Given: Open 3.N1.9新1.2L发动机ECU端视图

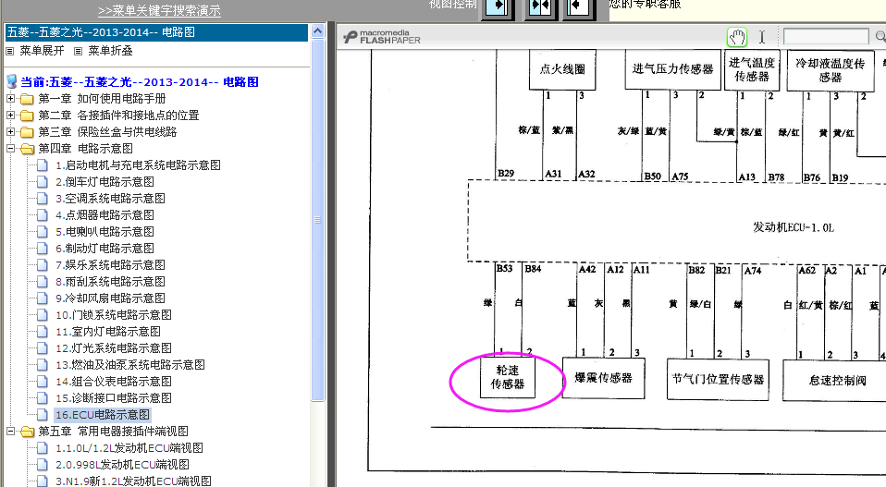Looking at the screenshot, I should (x=133, y=481).
